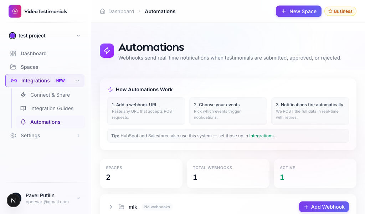365x214 pixels.
Task: Click the New Space button
Action: tap(298, 11)
